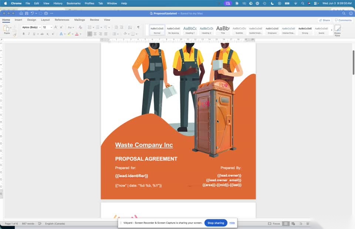The width and height of the screenshot is (355, 229).
Task: Justify paragraph text
Action: (106, 34)
